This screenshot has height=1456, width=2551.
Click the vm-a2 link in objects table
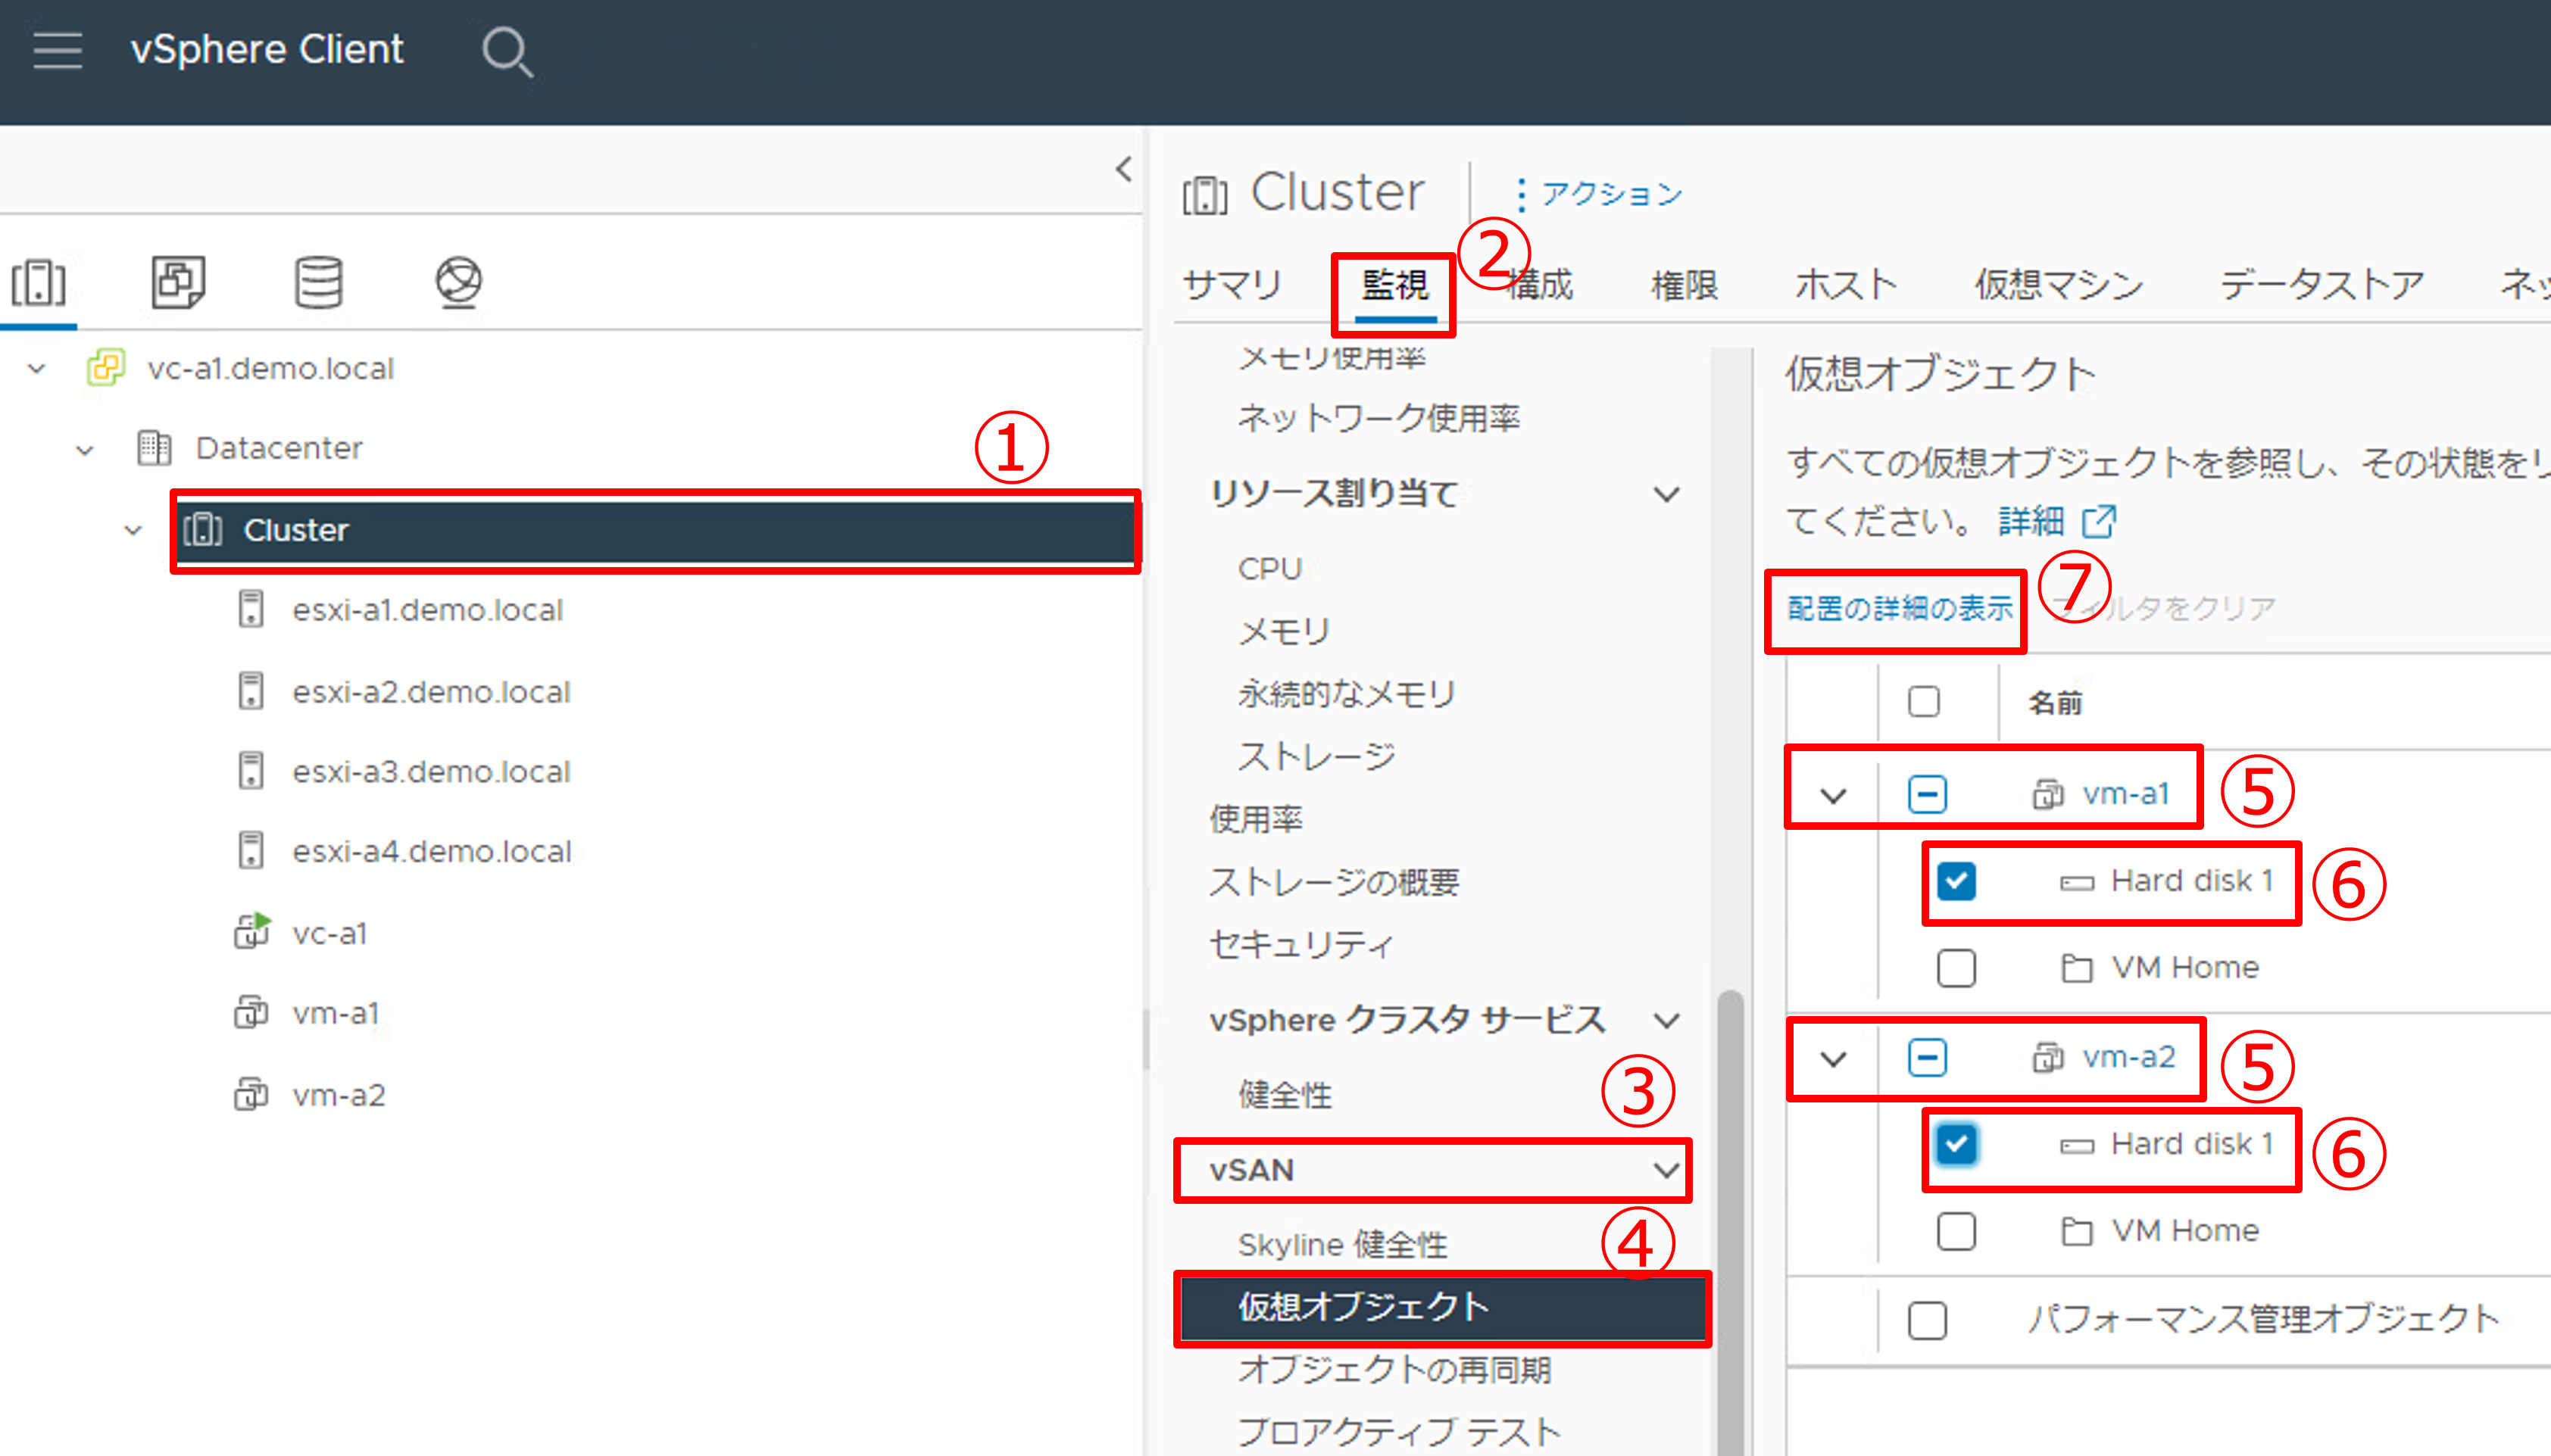click(x=2129, y=1057)
